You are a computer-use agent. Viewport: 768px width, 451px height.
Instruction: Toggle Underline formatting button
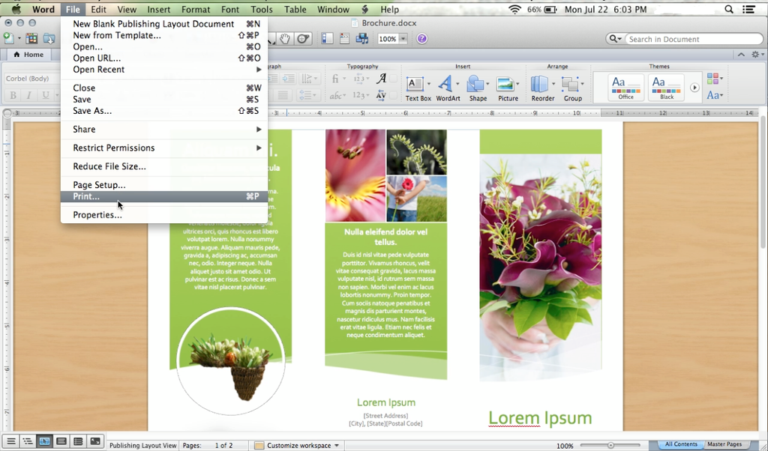point(45,95)
